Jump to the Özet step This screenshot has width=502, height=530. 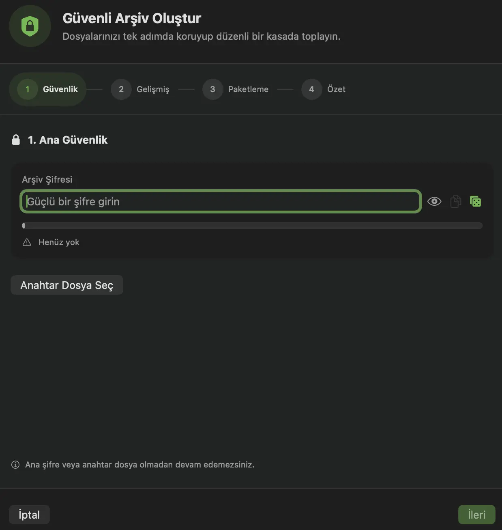click(324, 89)
